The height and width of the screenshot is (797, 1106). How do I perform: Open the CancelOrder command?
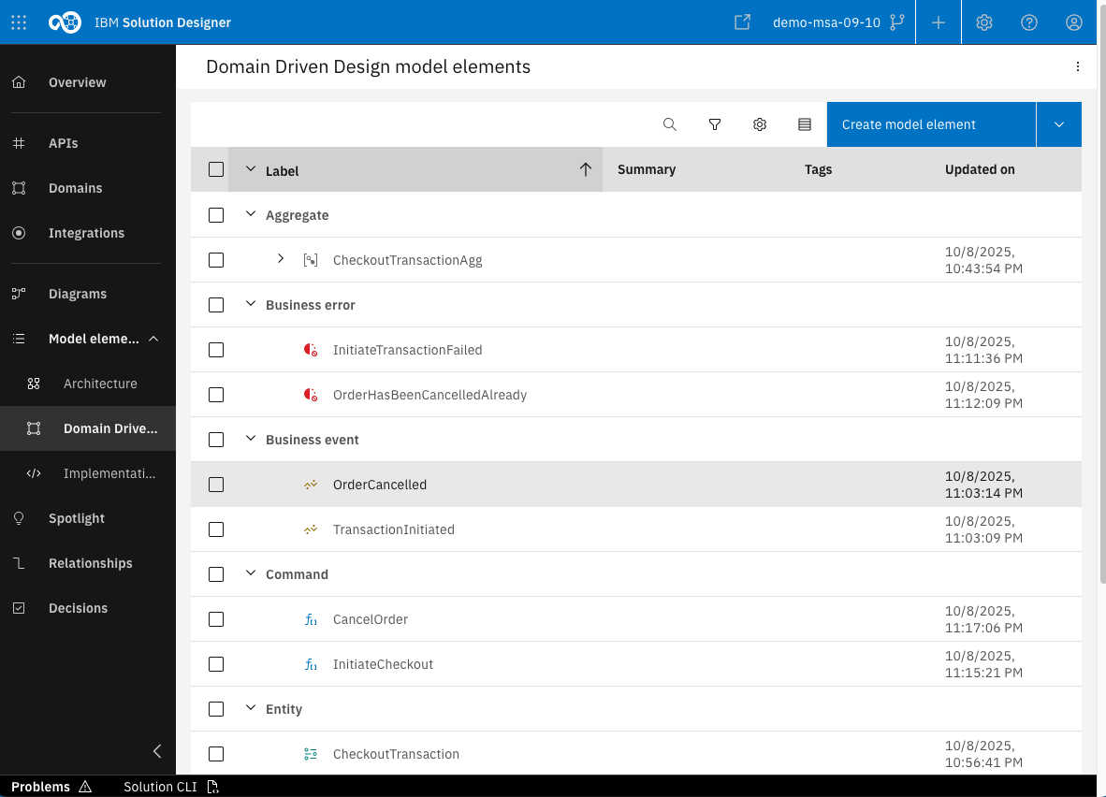coord(371,619)
